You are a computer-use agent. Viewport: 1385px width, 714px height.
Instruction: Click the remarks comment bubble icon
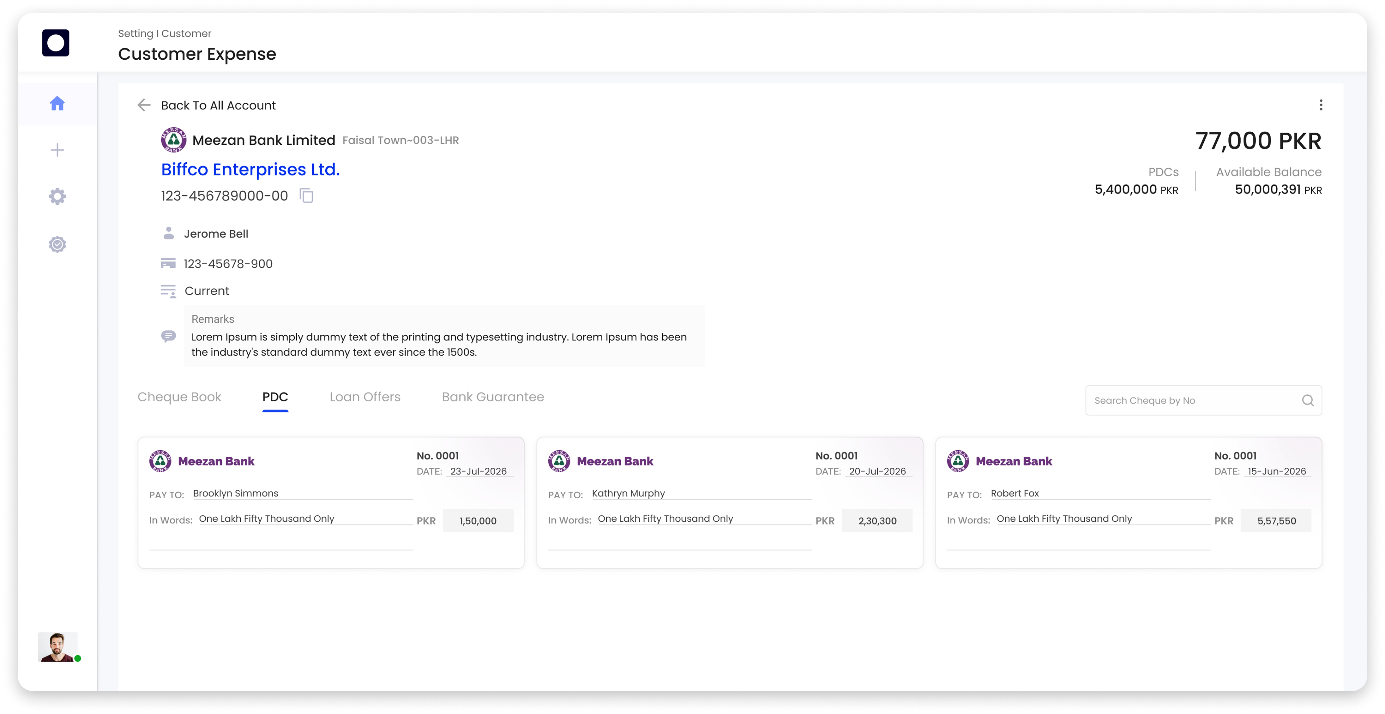click(168, 337)
